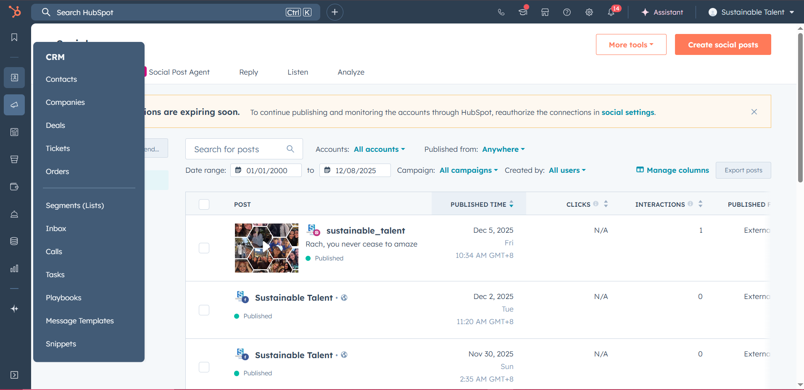
Task: Click Manage columns link
Action: [x=672, y=170]
